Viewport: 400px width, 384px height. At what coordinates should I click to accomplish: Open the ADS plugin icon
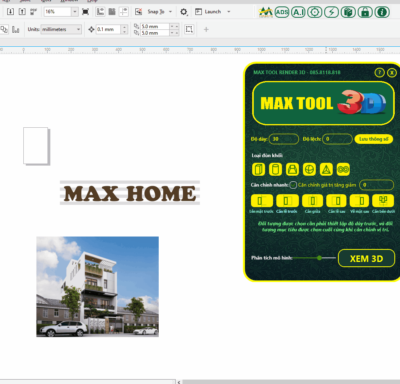(x=282, y=12)
